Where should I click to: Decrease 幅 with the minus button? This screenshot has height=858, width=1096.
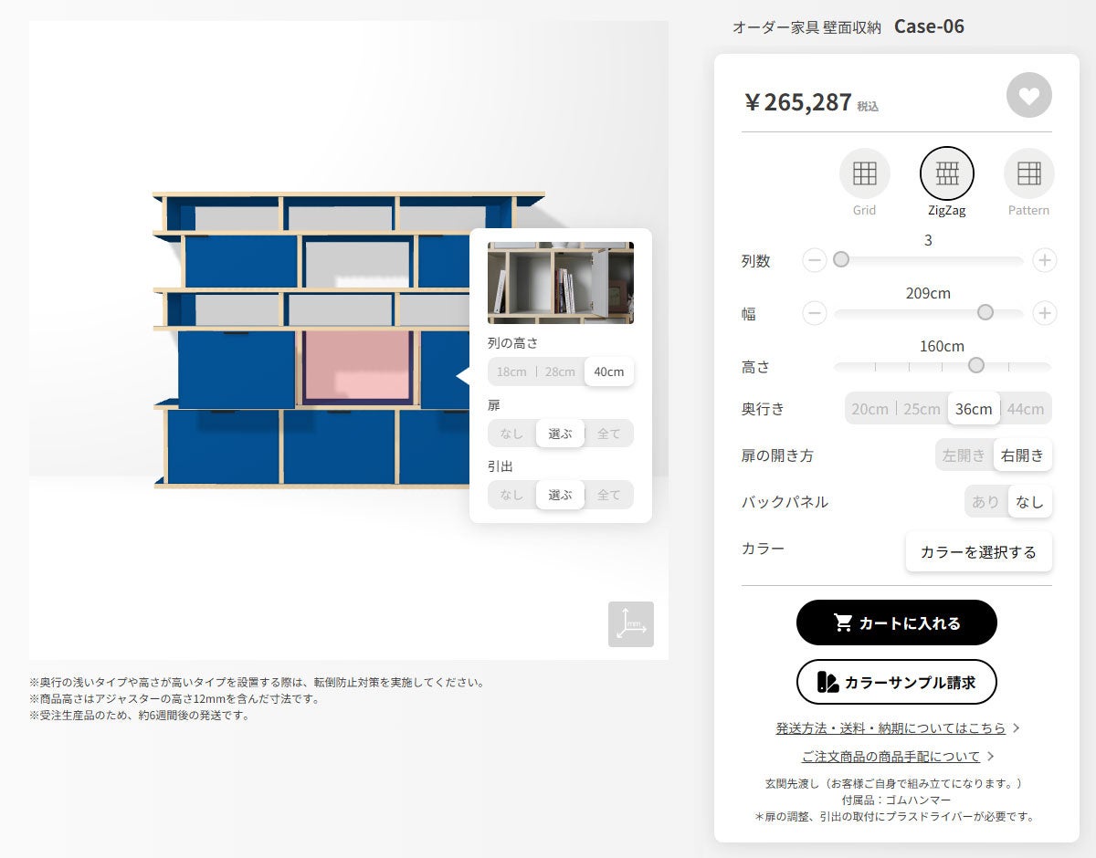pos(815,313)
